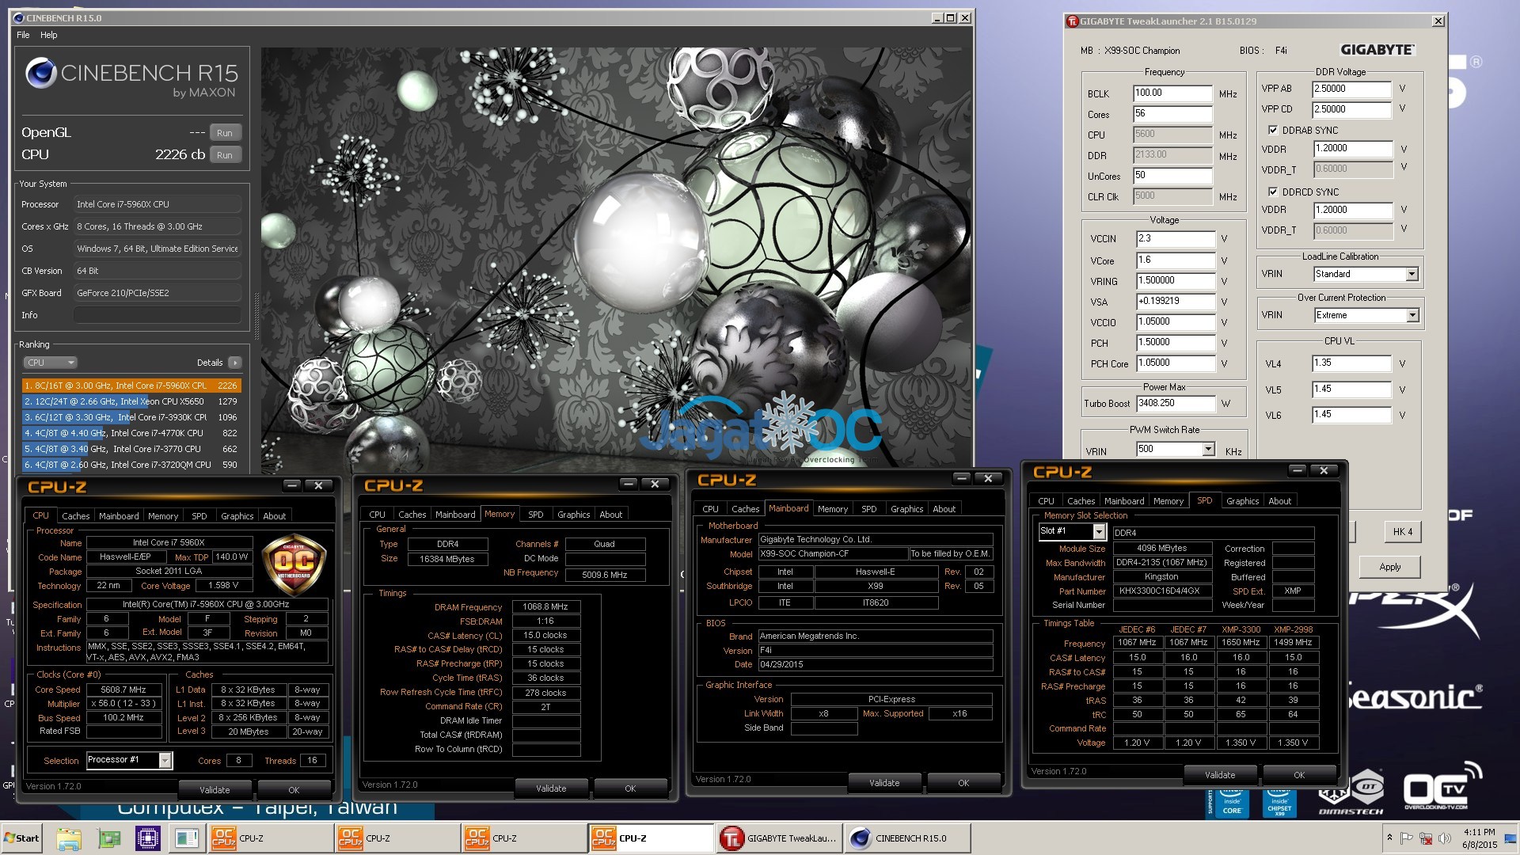Run the OpenGL benchmark
Viewport: 1520px width, 855px height.
[x=225, y=133]
